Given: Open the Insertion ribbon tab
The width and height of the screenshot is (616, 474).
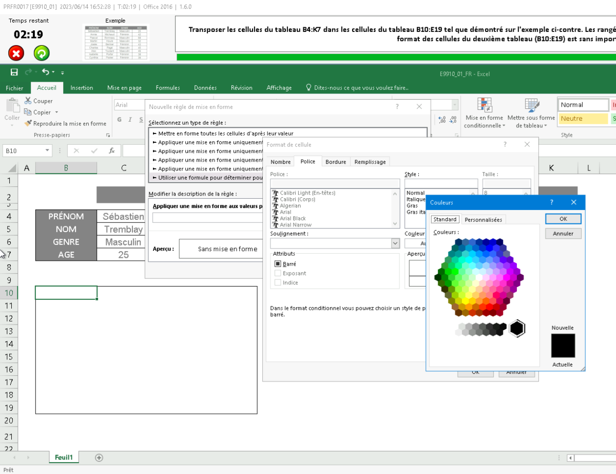Looking at the screenshot, I should [x=82, y=87].
